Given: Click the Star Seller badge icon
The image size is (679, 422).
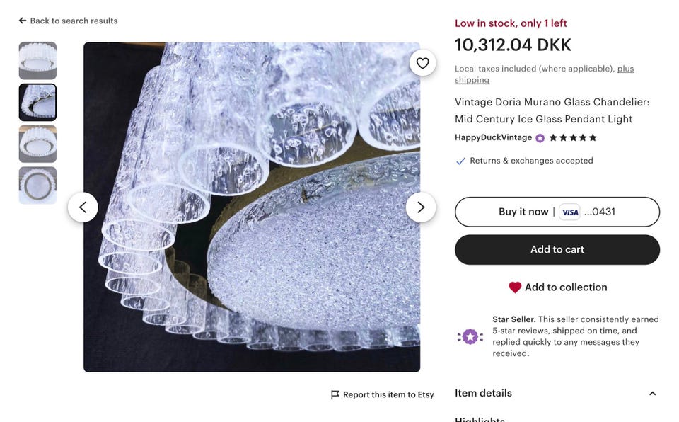Looking at the screenshot, I should (470, 336).
